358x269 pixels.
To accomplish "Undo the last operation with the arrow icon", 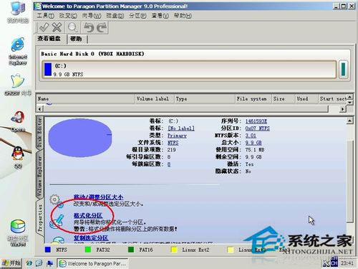I will (89, 28).
